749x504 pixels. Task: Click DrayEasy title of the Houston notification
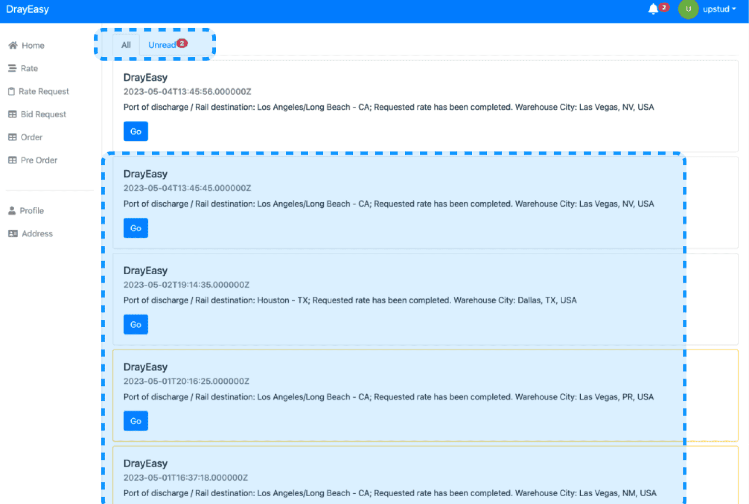[x=146, y=271]
